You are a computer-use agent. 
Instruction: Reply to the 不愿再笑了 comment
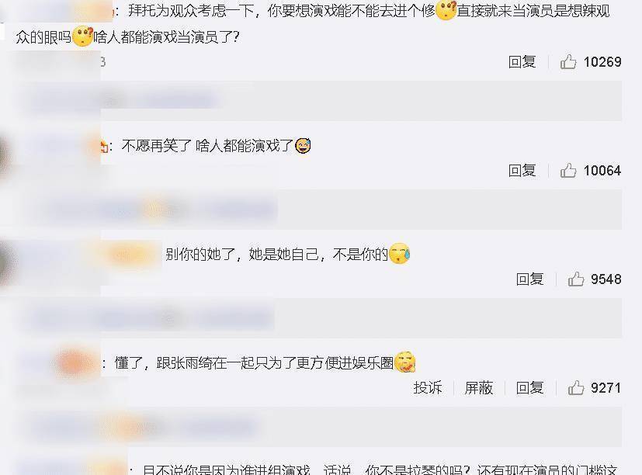pyautogui.click(x=522, y=170)
